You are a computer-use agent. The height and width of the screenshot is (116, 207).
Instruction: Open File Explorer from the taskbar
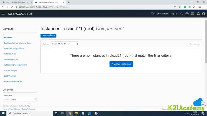click(76, 113)
